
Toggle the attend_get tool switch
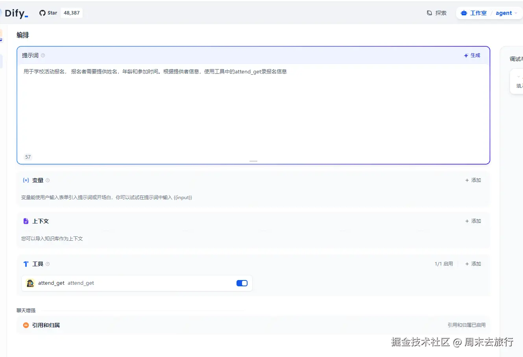242,283
